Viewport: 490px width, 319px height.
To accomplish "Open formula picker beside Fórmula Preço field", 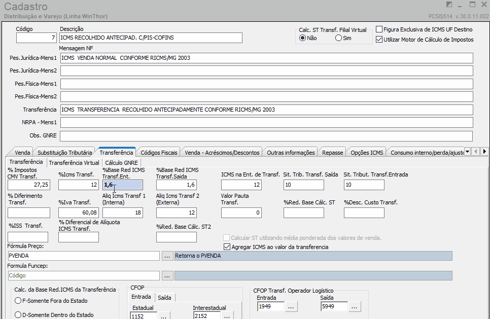I will coord(167,256).
